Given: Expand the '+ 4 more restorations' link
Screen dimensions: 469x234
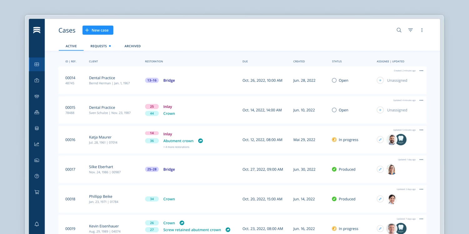Looking at the screenshot, I should click(176, 147).
